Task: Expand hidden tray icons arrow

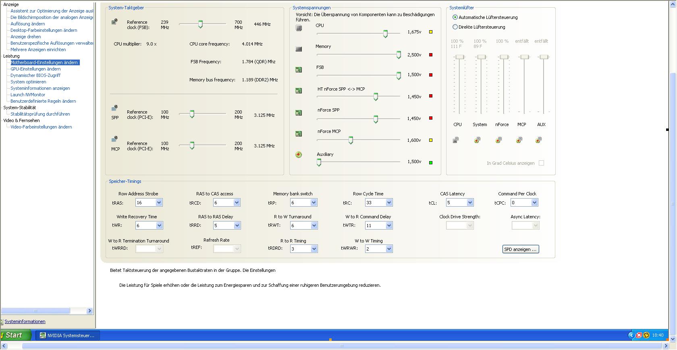Action: tap(631, 335)
